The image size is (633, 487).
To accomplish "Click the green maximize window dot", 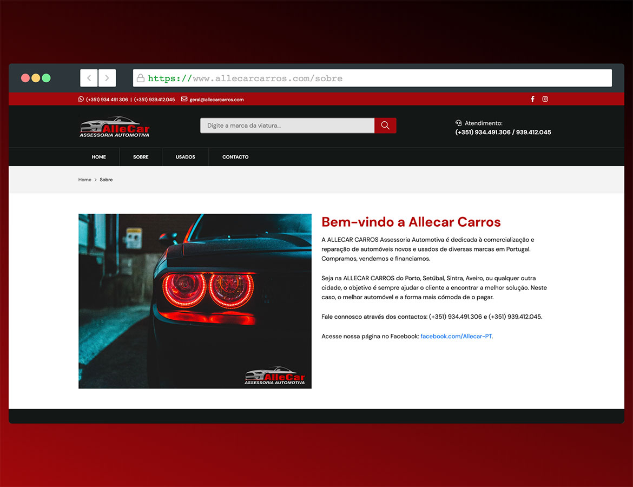I will (x=47, y=78).
